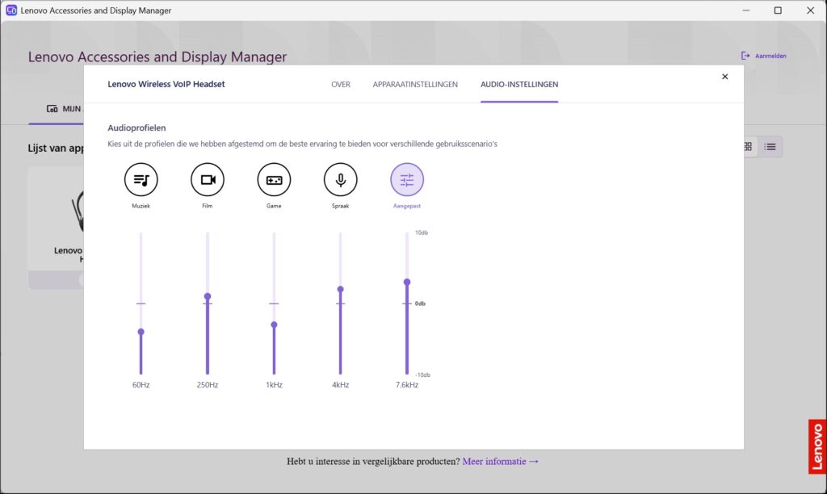This screenshot has height=494, width=827.
Task: Click the Lenovo Wireless VoIP Headset title
Action: pos(166,85)
